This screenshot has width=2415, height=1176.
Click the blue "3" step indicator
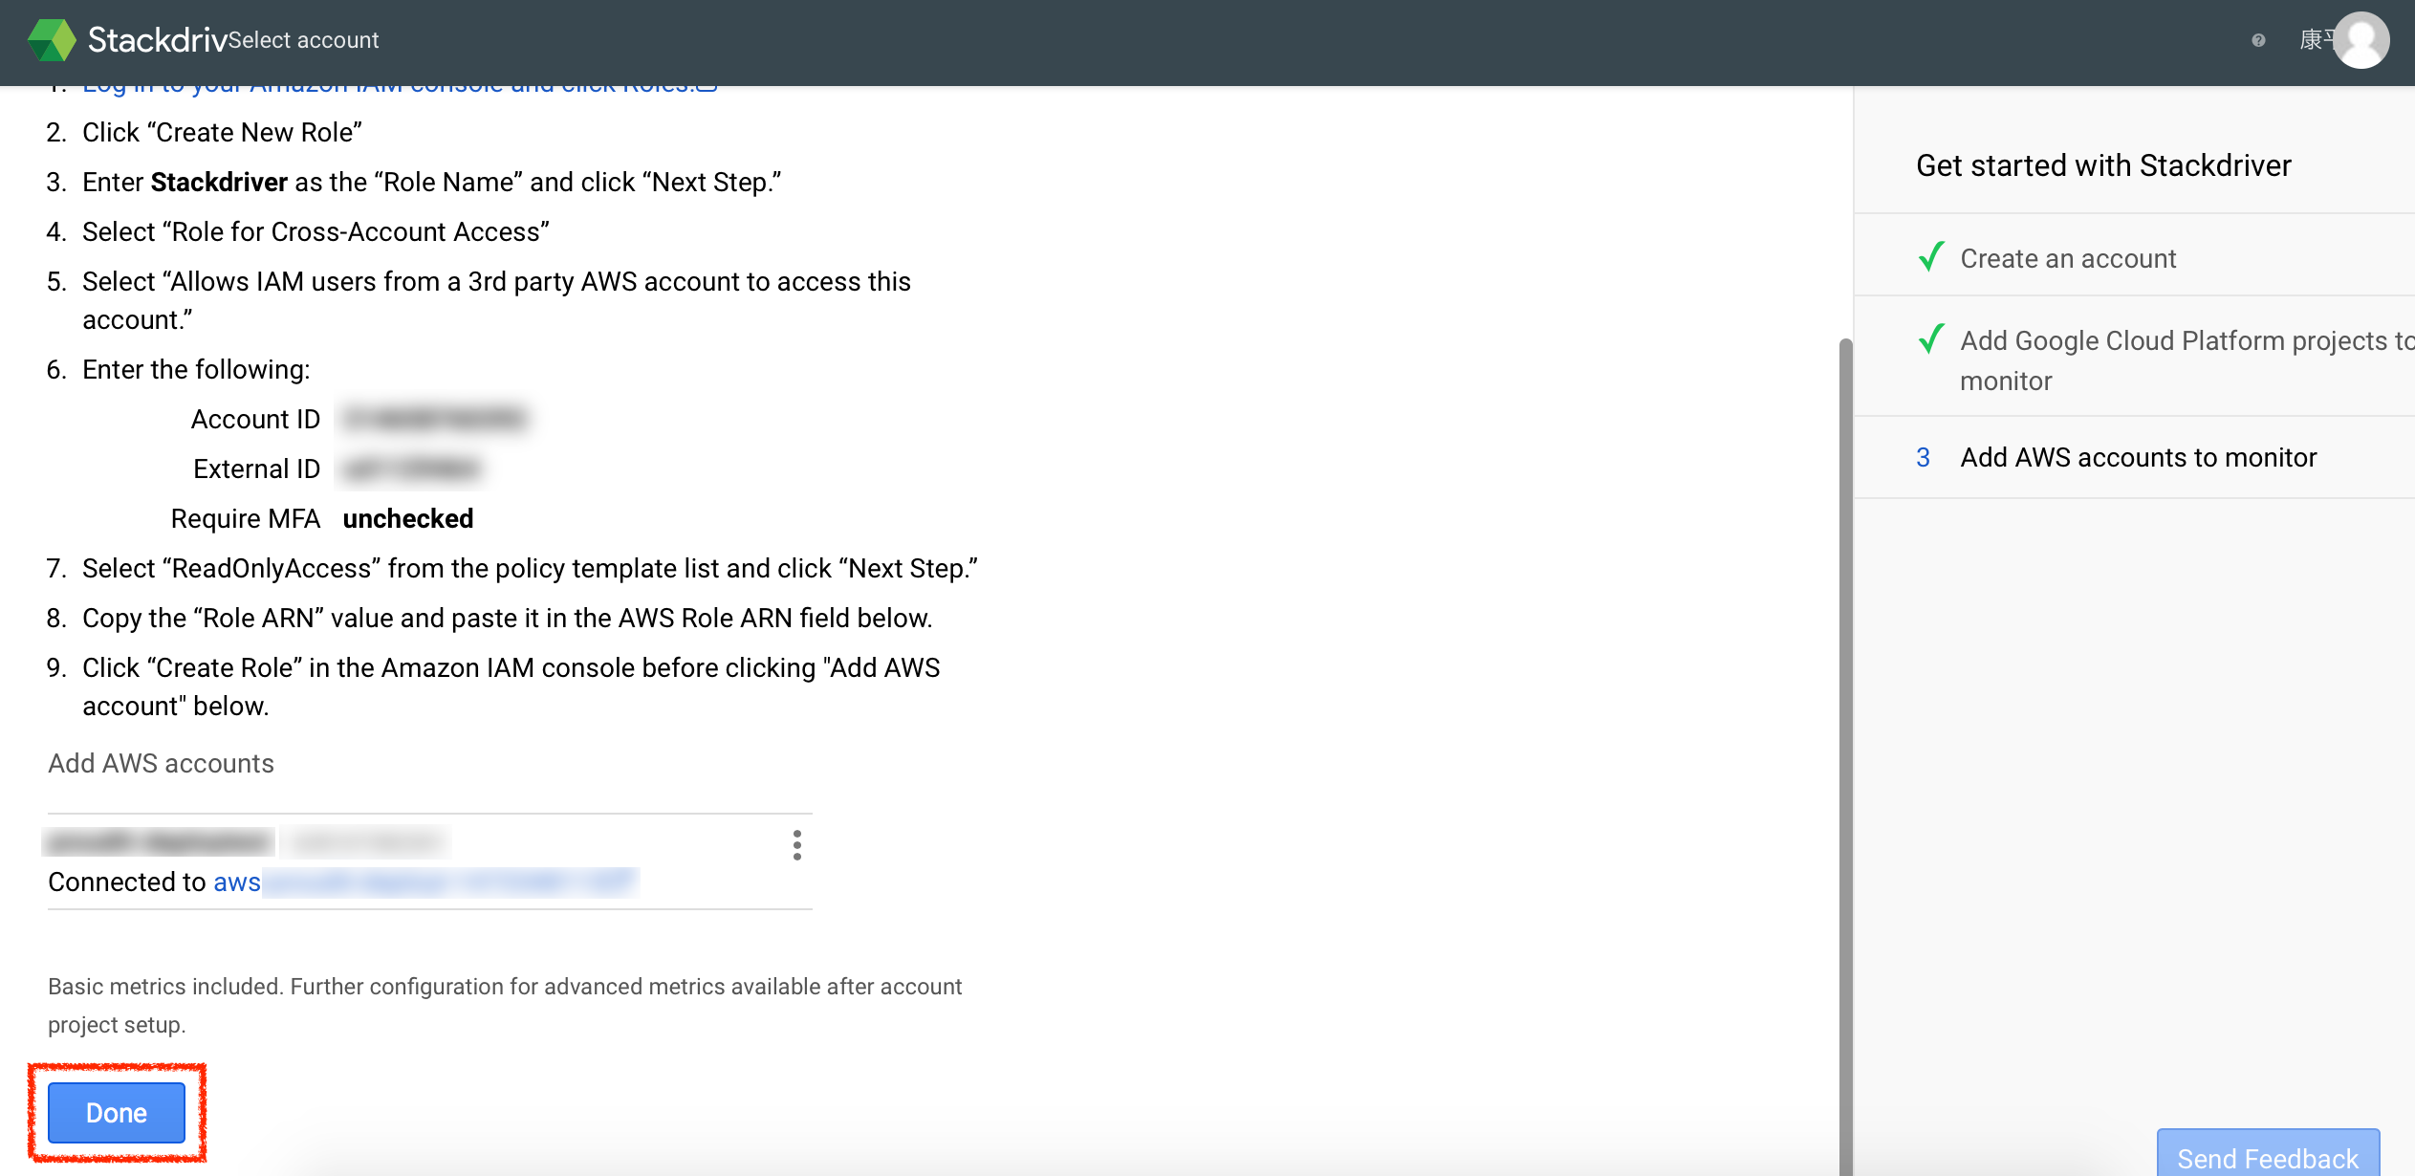point(1923,458)
